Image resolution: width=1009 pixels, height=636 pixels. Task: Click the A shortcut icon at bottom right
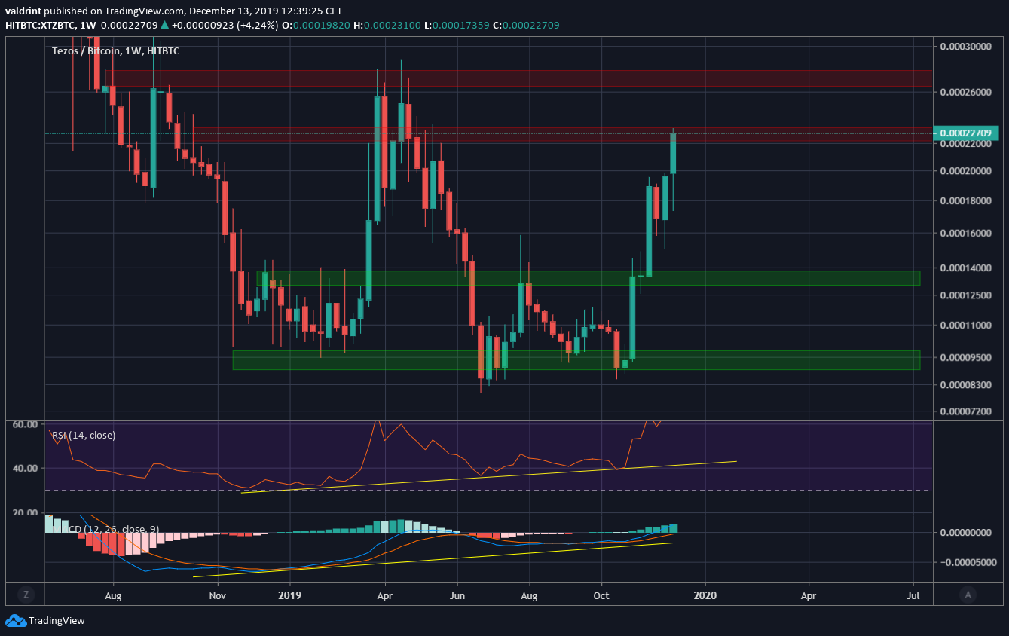(968, 595)
